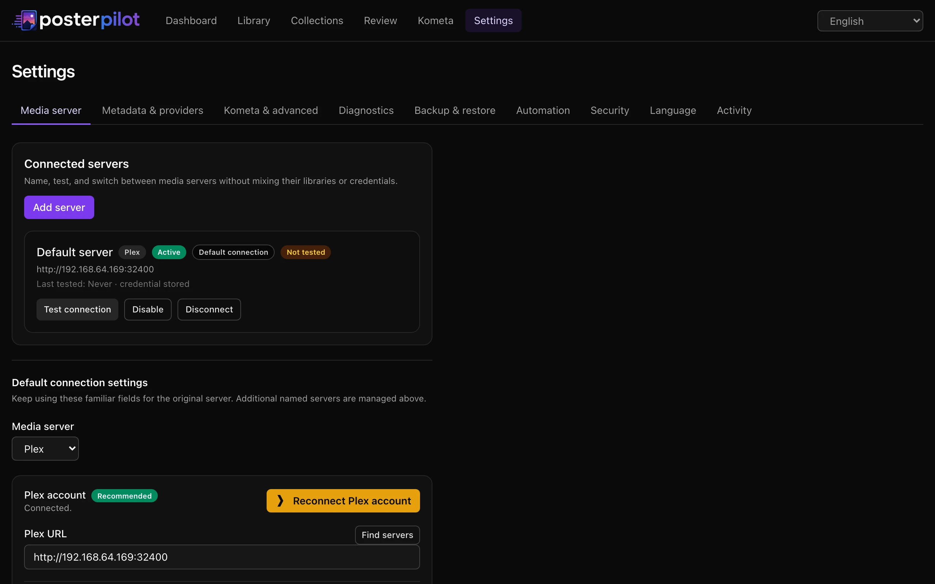Click the 'Name, test, and switch' description

(x=211, y=181)
